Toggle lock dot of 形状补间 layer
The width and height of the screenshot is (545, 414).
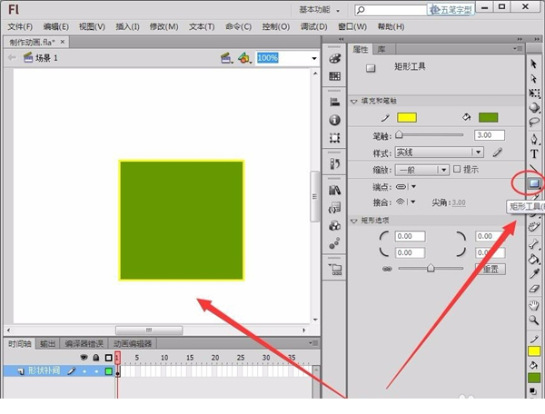coord(96,371)
